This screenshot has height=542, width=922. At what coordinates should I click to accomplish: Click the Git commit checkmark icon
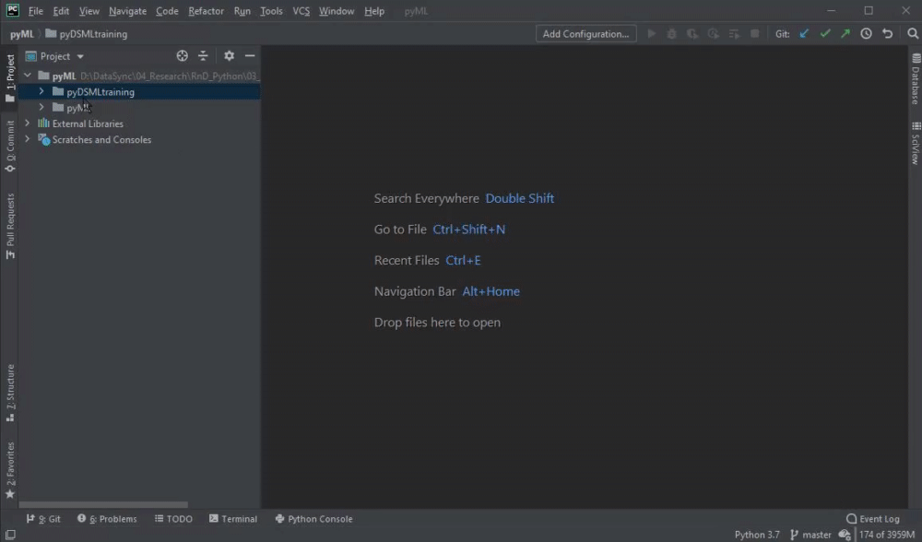click(x=825, y=33)
